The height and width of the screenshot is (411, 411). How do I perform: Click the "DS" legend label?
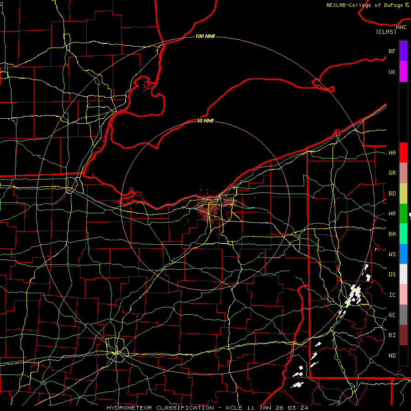[x=392, y=274]
